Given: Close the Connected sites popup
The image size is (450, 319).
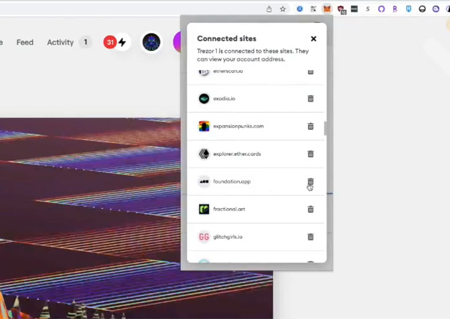Looking at the screenshot, I should (313, 39).
